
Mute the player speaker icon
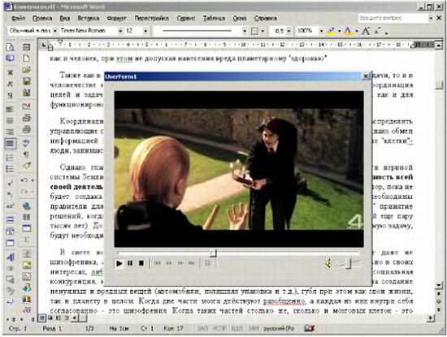pyautogui.click(x=328, y=263)
